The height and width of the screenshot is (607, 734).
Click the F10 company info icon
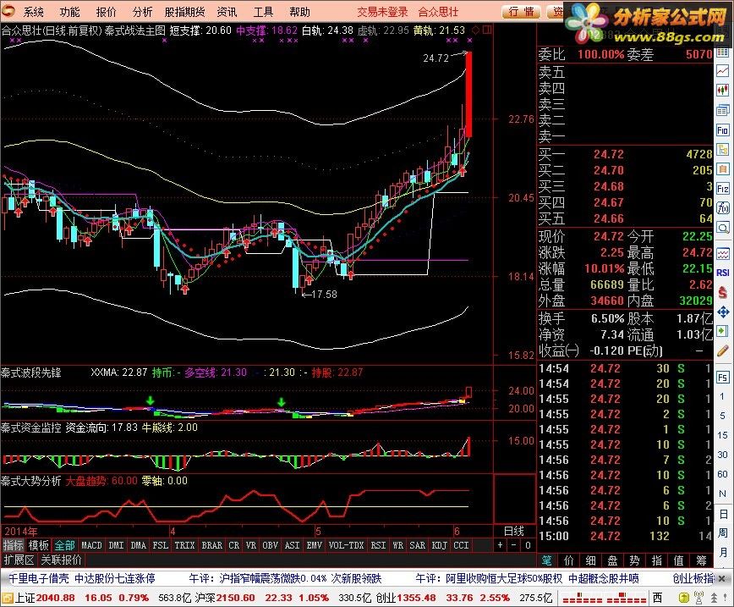723,130
